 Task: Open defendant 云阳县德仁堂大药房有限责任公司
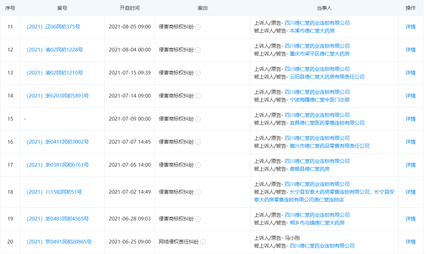point(327,77)
